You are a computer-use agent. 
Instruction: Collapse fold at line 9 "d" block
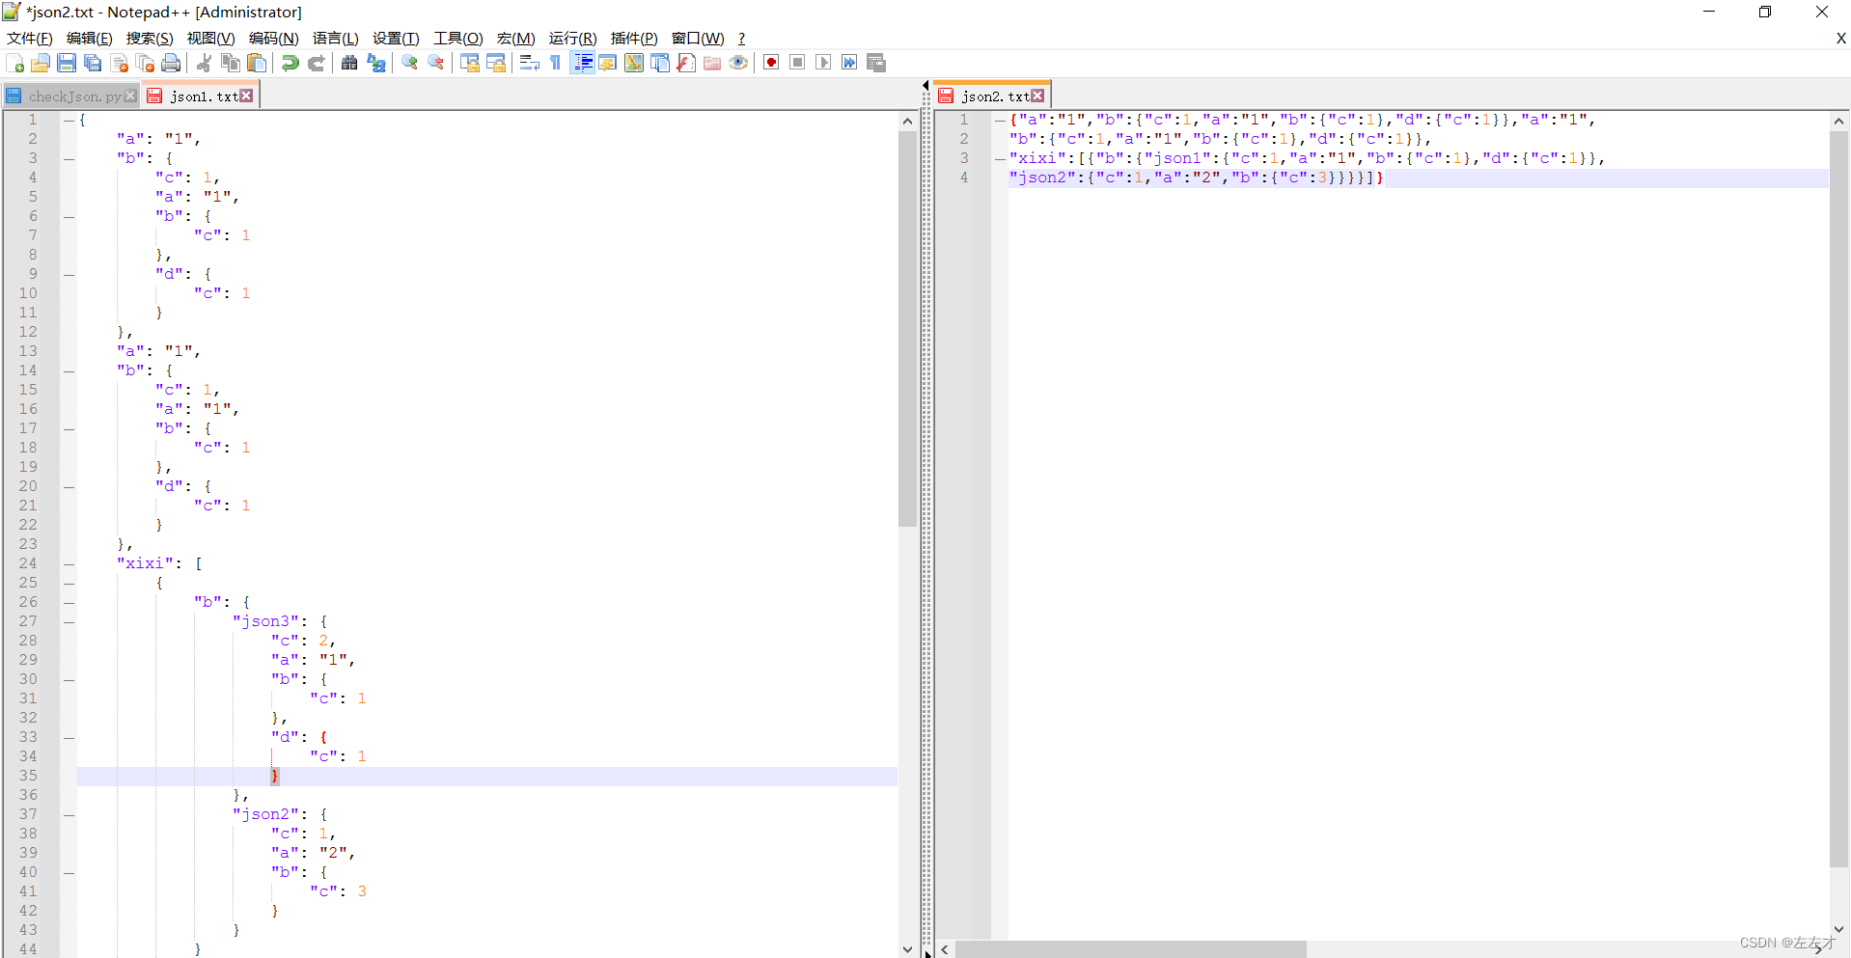[69, 275]
